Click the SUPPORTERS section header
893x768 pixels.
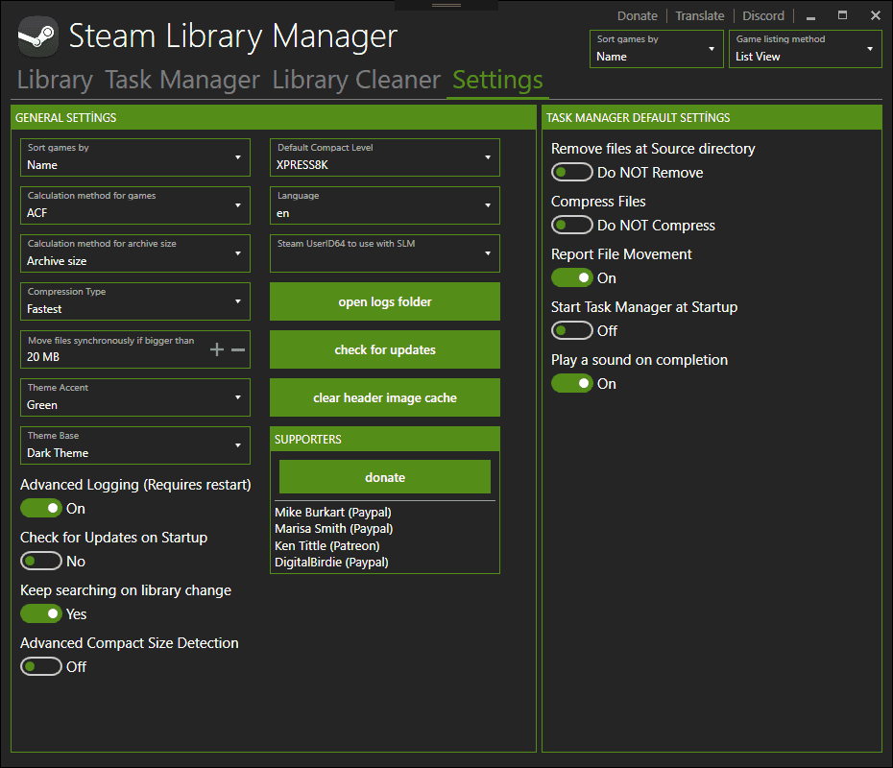pyautogui.click(x=384, y=439)
